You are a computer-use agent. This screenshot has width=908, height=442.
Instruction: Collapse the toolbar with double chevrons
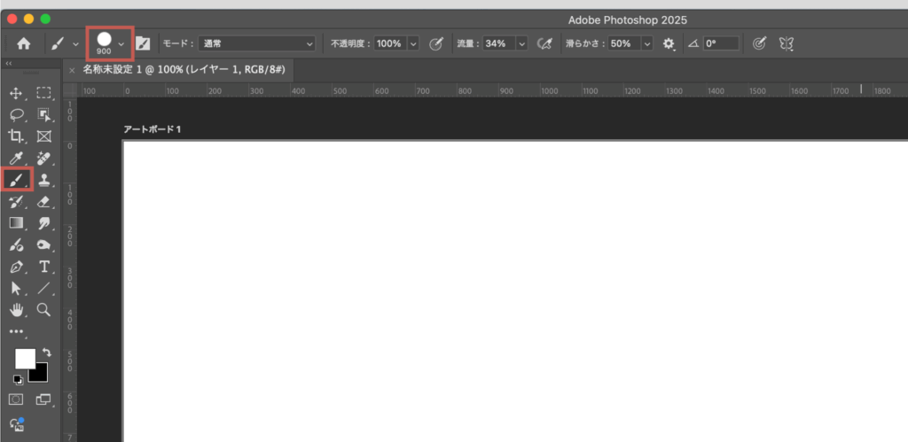tap(9, 63)
